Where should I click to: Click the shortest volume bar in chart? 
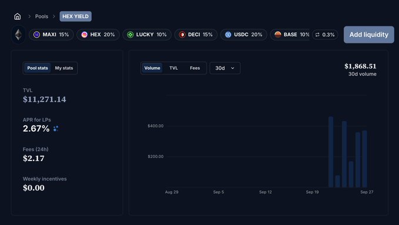pyautogui.click(x=337, y=182)
